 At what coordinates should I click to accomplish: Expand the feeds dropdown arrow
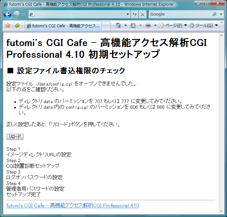tap(140, 25)
